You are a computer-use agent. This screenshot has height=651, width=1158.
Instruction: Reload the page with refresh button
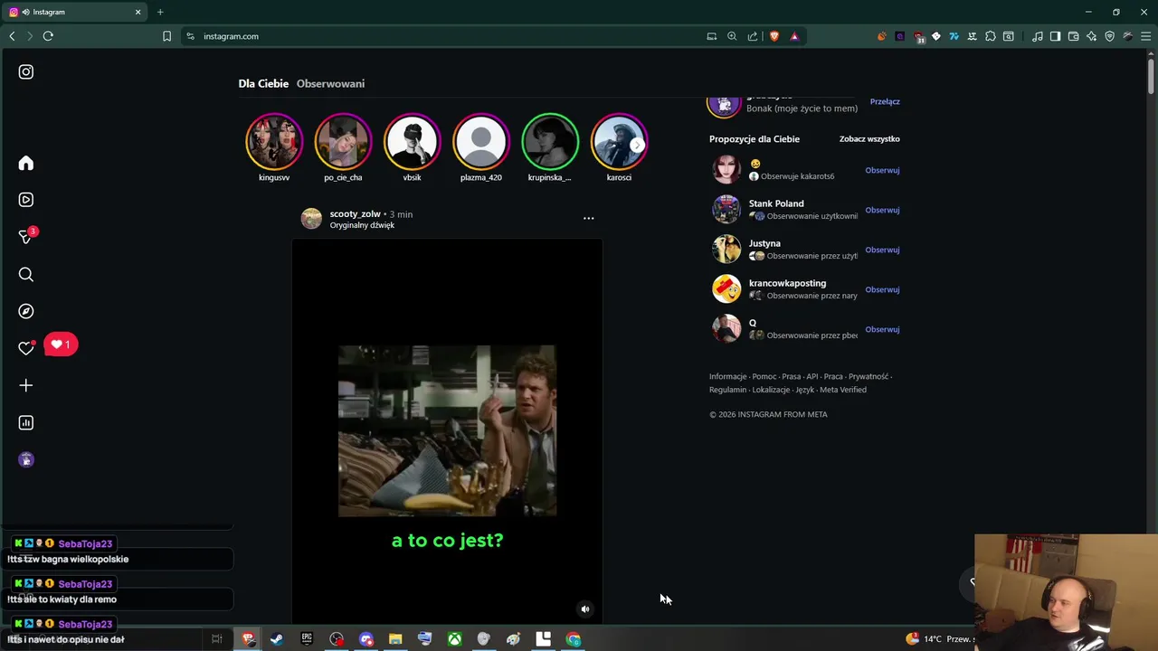pos(48,36)
